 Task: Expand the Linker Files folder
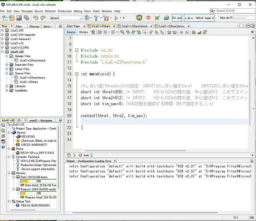pos(7,69)
